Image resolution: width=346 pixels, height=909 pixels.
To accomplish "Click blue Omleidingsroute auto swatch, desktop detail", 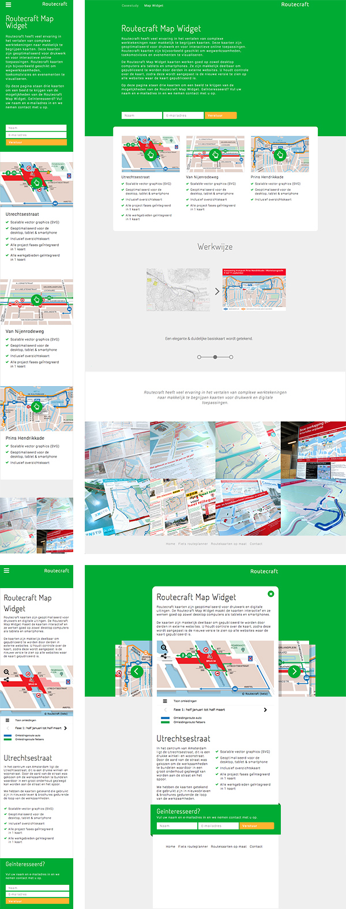I will click(166, 718).
